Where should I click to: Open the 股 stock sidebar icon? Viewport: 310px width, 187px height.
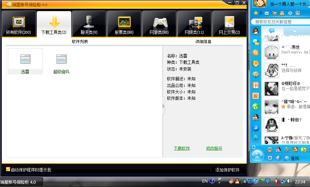click(x=256, y=96)
